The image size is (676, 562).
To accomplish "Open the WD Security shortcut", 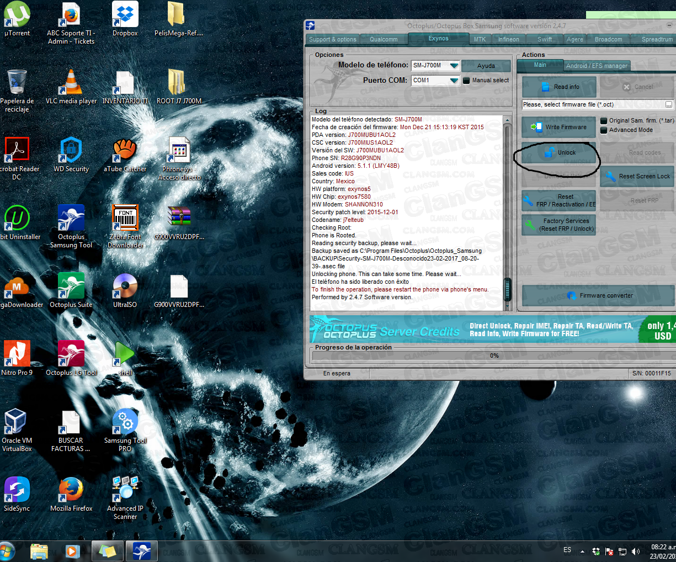I will pyautogui.click(x=71, y=155).
